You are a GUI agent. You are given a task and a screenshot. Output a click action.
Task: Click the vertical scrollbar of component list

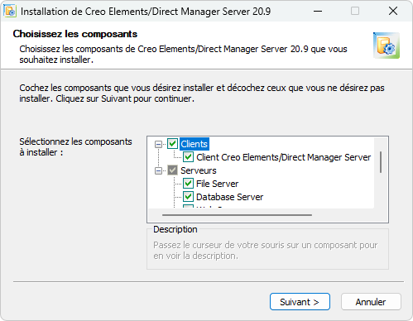coord(381,162)
